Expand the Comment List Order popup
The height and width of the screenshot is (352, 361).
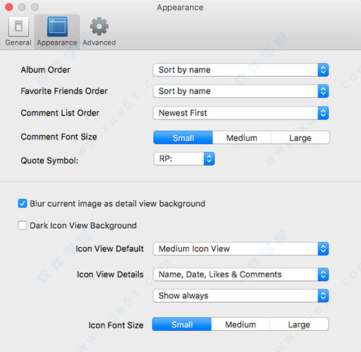click(x=240, y=113)
